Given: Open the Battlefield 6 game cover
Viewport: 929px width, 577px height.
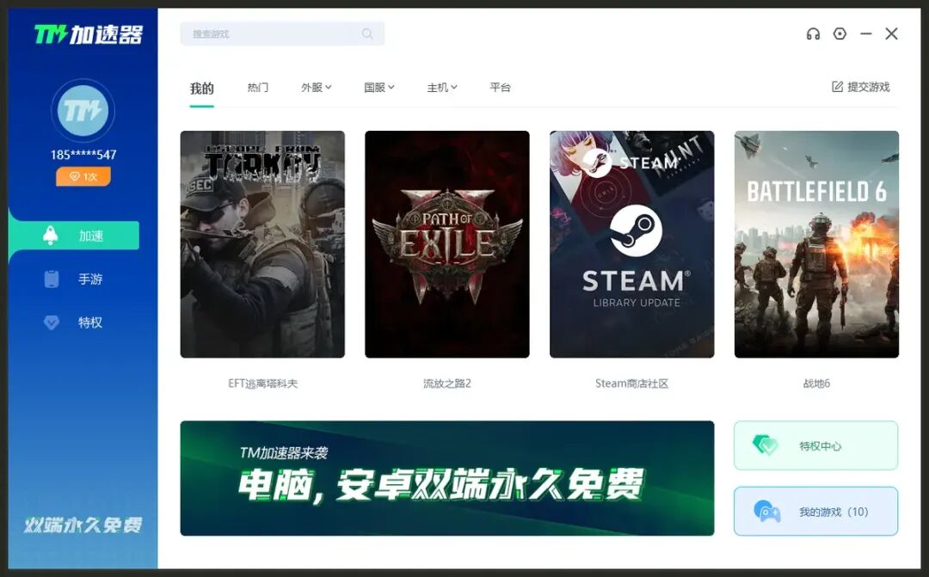Looking at the screenshot, I should tap(816, 244).
